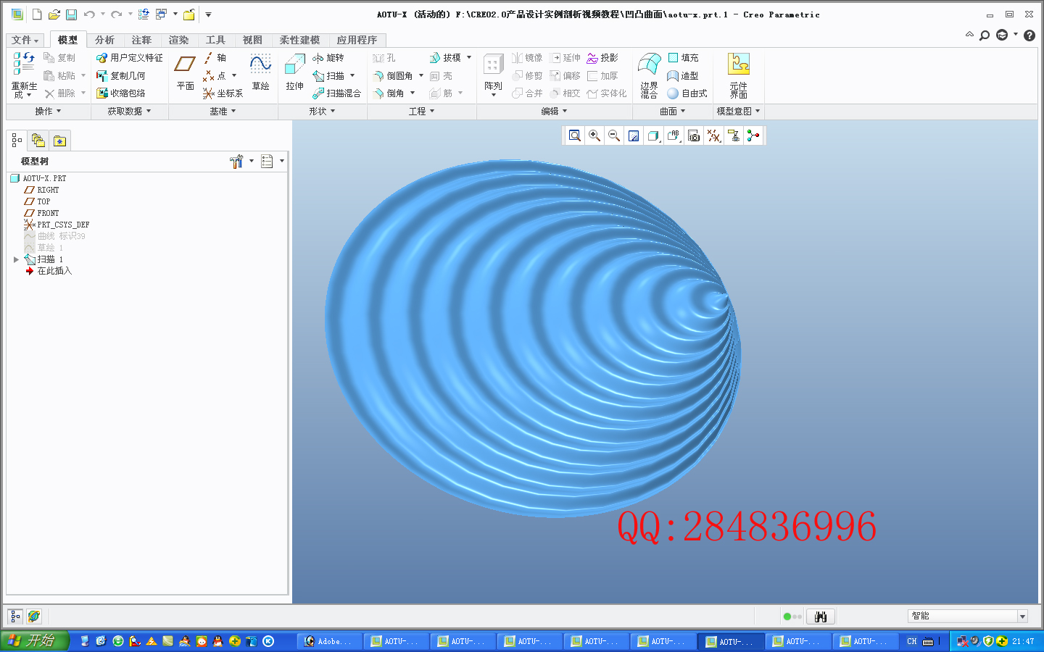Open the Freestyle (自由式) tool
Image resolution: width=1044 pixels, height=652 pixels.
[x=687, y=93]
